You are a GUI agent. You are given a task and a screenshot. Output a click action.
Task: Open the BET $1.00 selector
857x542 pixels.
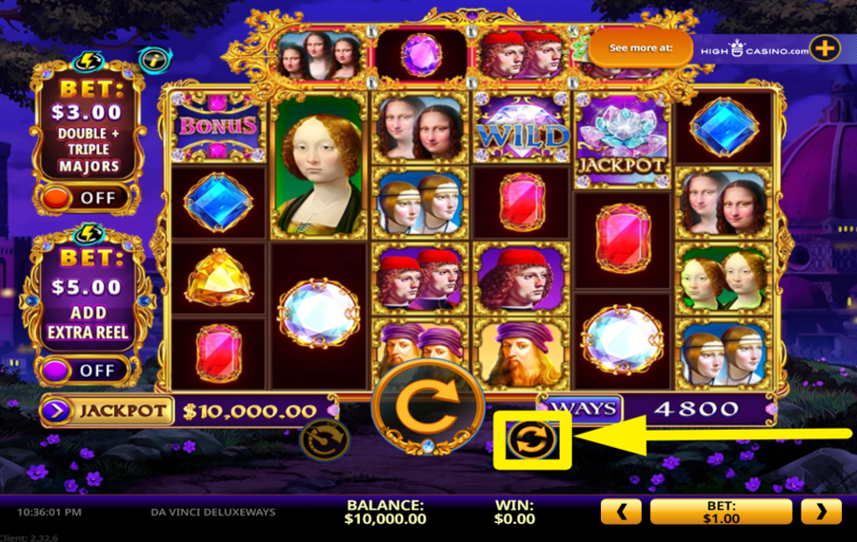coord(721,512)
